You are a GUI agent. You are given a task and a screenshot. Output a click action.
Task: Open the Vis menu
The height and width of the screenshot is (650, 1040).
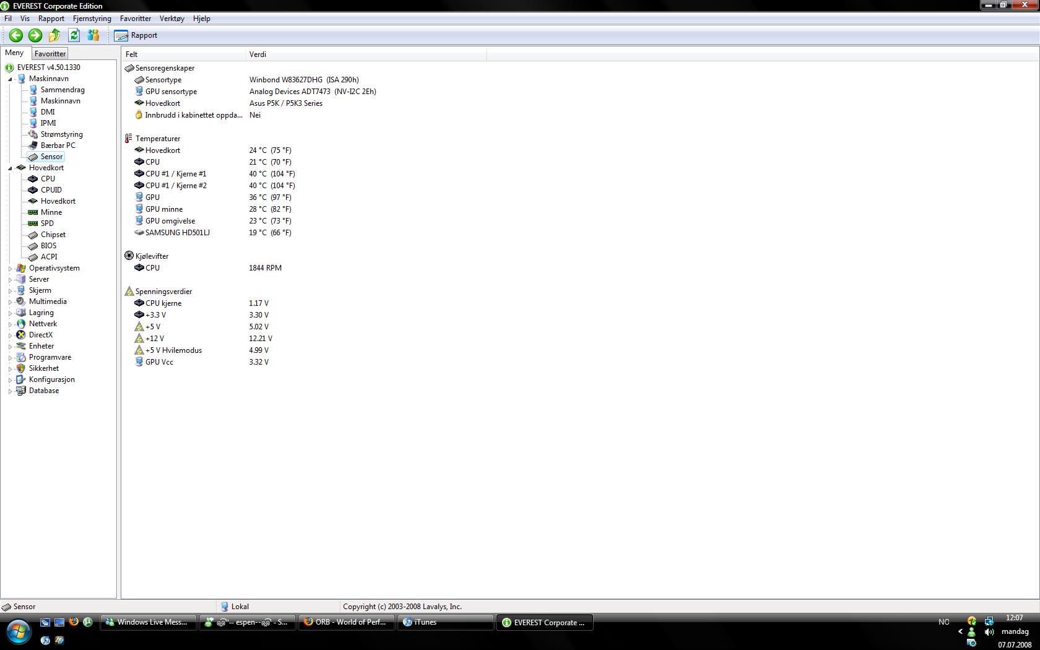click(25, 19)
